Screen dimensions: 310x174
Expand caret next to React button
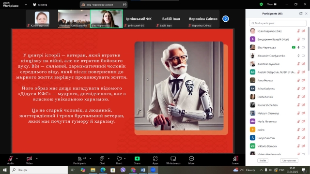pyautogui.click(x=125, y=159)
